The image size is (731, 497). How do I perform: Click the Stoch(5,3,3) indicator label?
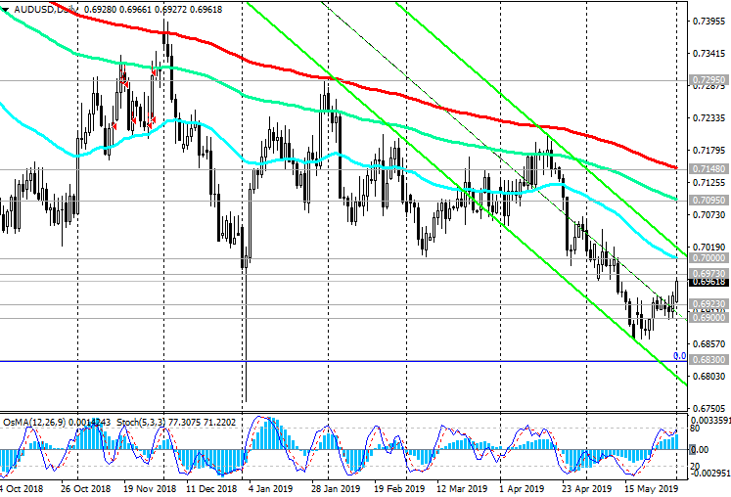(x=176, y=423)
